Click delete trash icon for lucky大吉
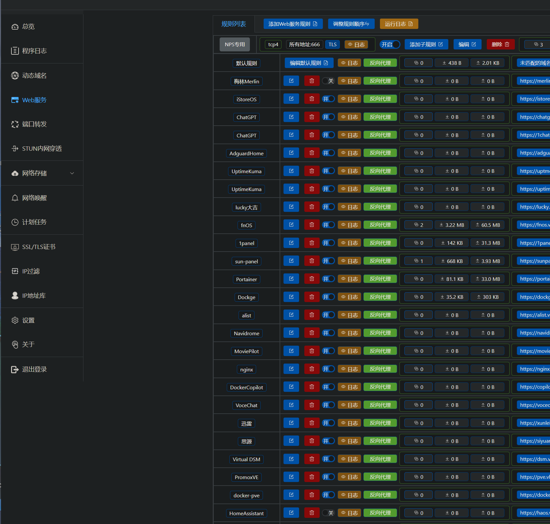 312,207
